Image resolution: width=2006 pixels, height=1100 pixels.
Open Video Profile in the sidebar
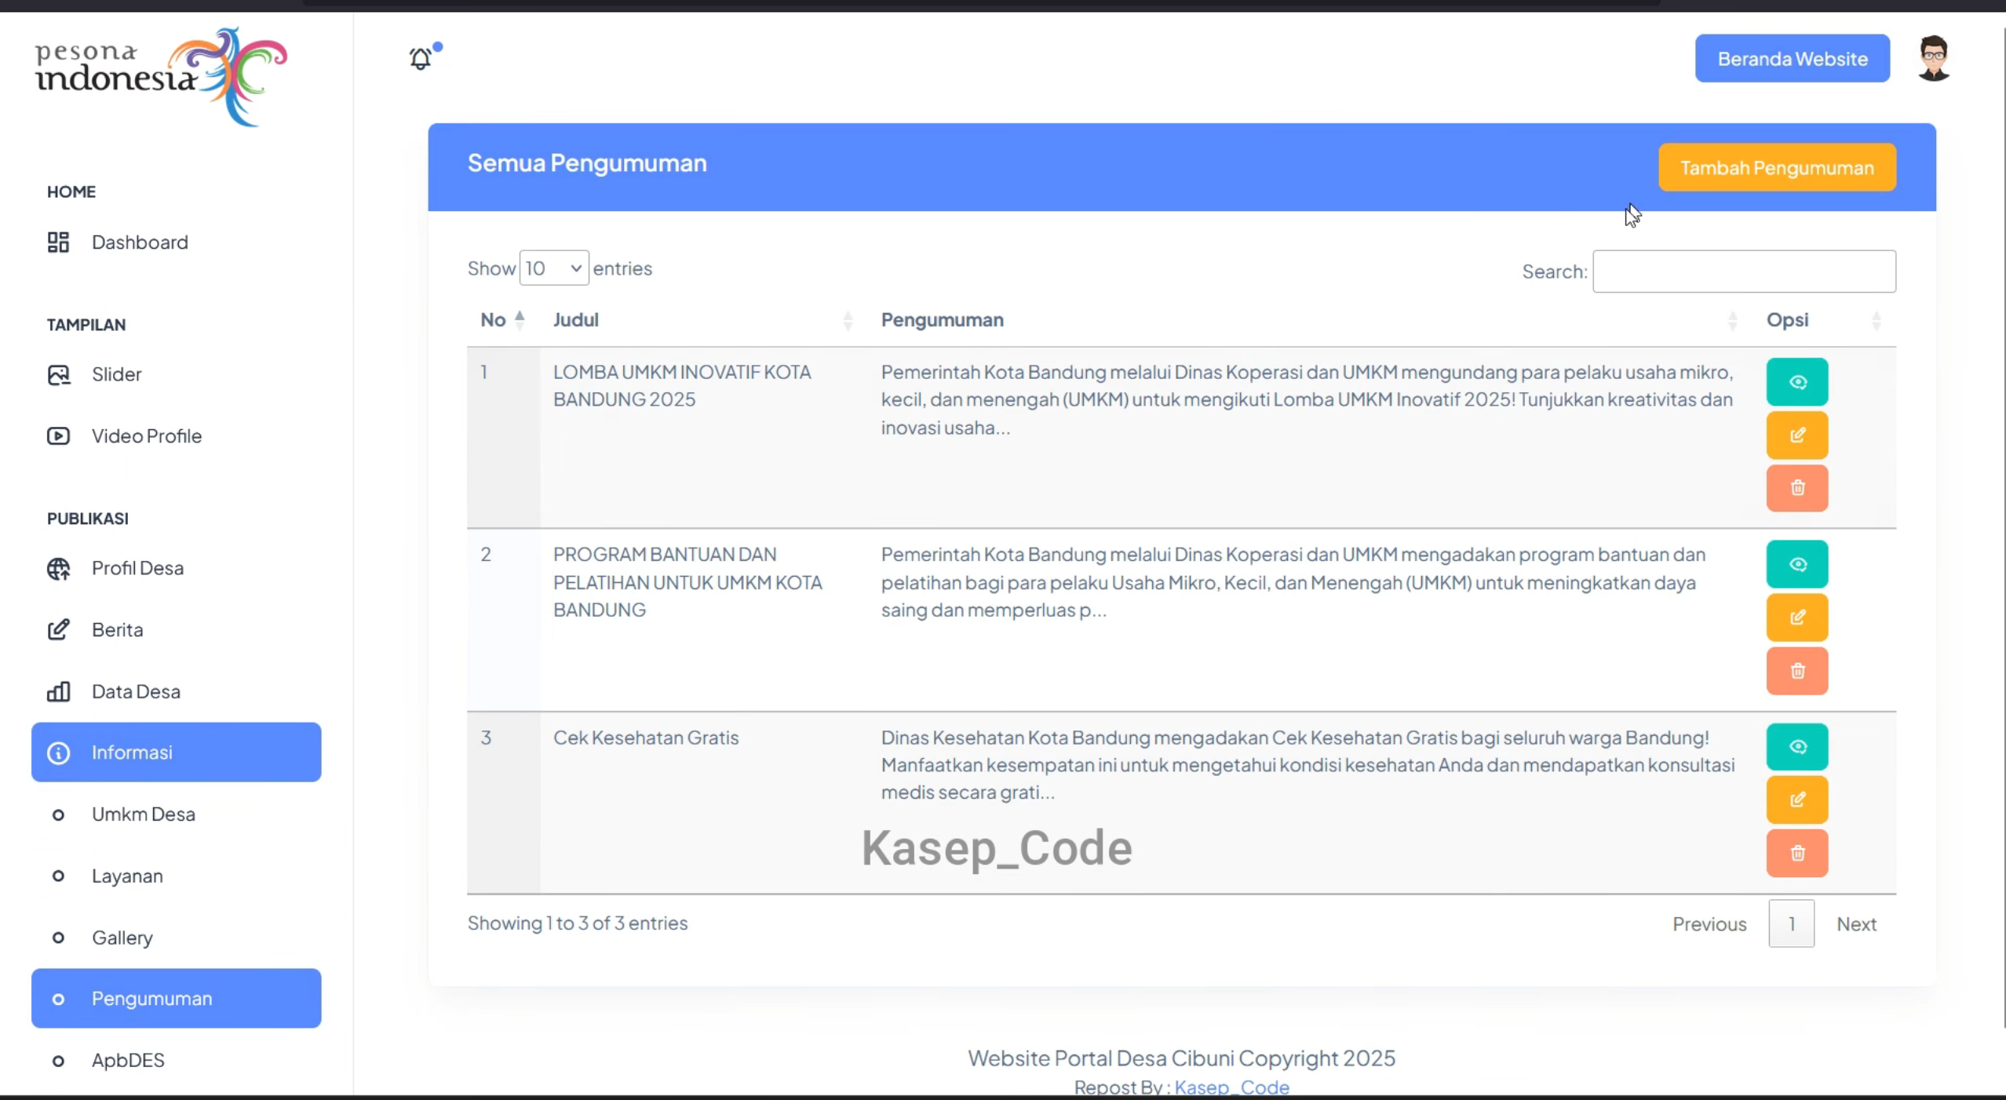pos(176,436)
